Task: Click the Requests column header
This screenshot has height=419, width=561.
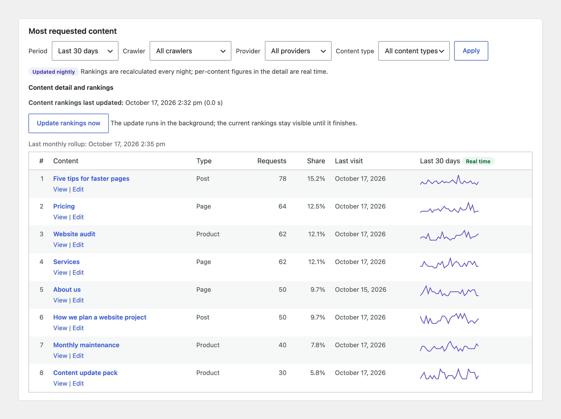Action: click(x=272, y=161)
